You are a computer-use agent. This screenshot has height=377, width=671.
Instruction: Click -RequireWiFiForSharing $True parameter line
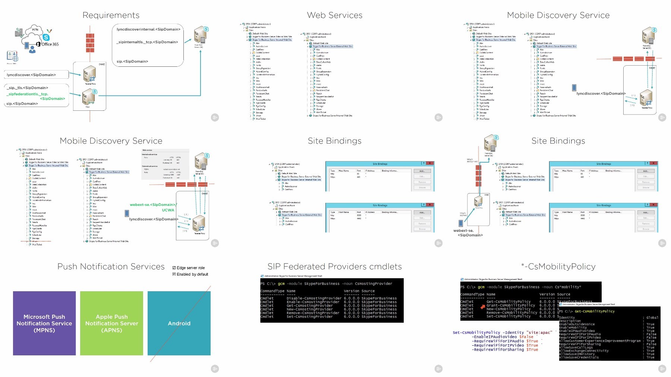[505, 350]
